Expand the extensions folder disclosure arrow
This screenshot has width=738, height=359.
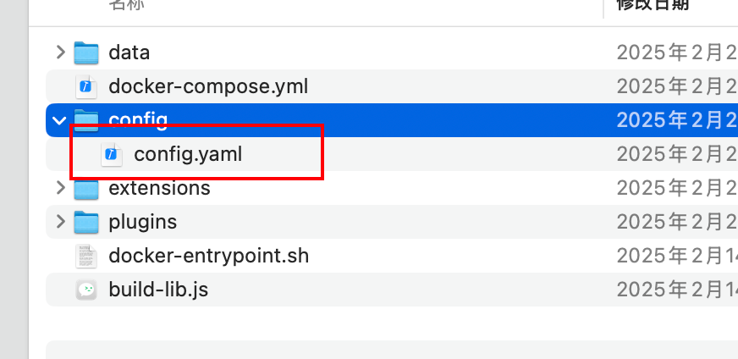coord(60,188)
